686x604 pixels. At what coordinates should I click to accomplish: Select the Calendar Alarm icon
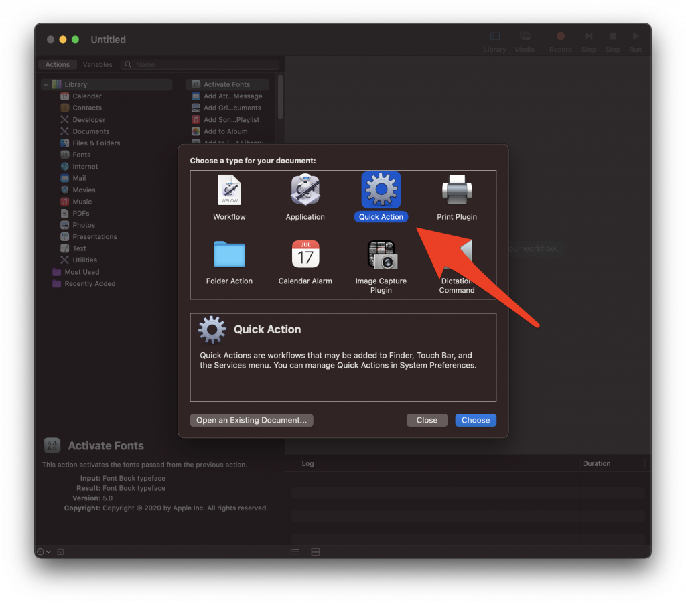pos(305,254)
